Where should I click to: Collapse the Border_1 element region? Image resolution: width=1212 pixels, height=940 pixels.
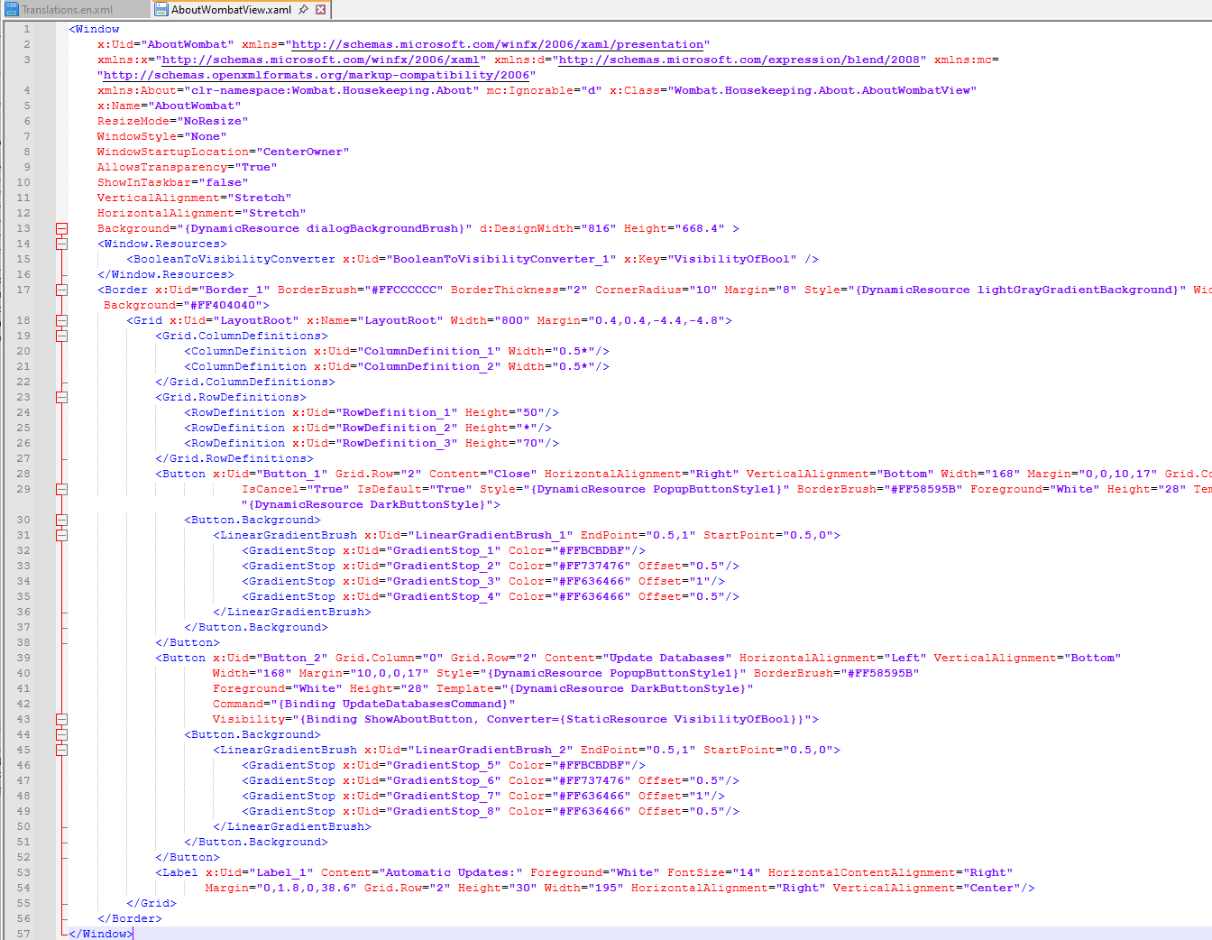[61, 290]
